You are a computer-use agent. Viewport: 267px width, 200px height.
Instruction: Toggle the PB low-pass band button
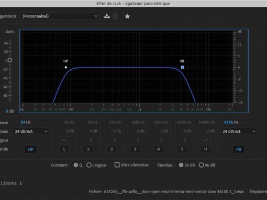[239, 149]
